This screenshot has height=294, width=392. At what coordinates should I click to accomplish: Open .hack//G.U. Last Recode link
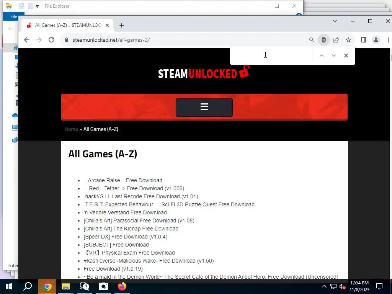(x=141, y=196)
